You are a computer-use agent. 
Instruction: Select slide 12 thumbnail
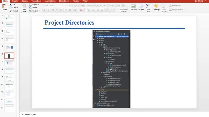pos(9,101)
